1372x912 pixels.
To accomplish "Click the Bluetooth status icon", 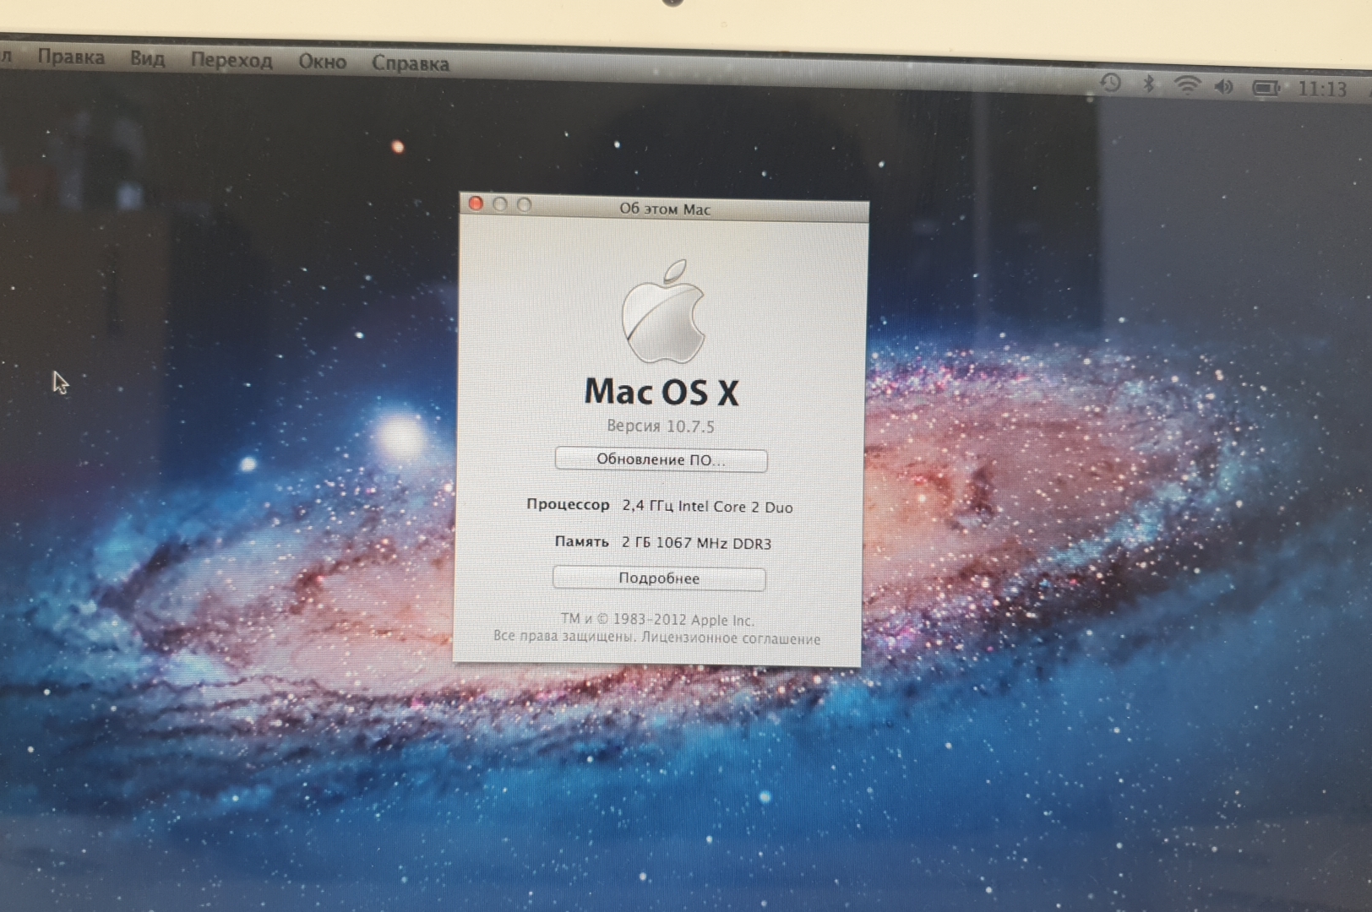I will [1148, 84].
